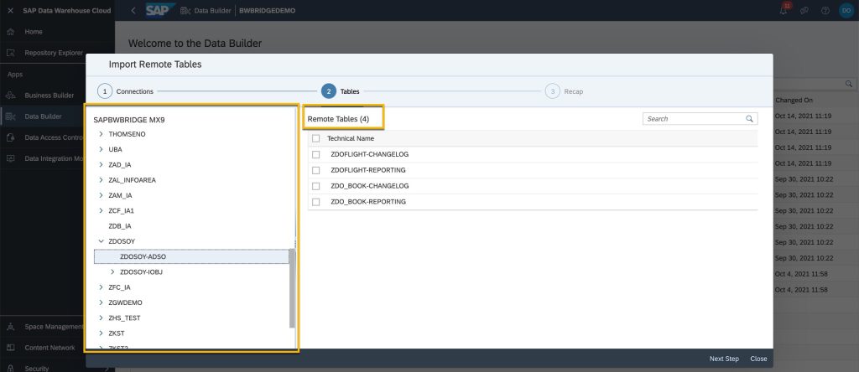Check the ZDO_BOOK-REPORTING checkbox
Screen dimensions: 859x372
coord(315,202)
